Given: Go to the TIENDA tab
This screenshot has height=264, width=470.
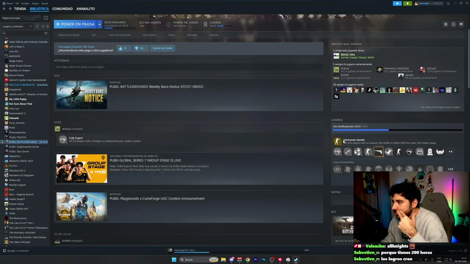Looking at the screenshot, I should point(20,9).
